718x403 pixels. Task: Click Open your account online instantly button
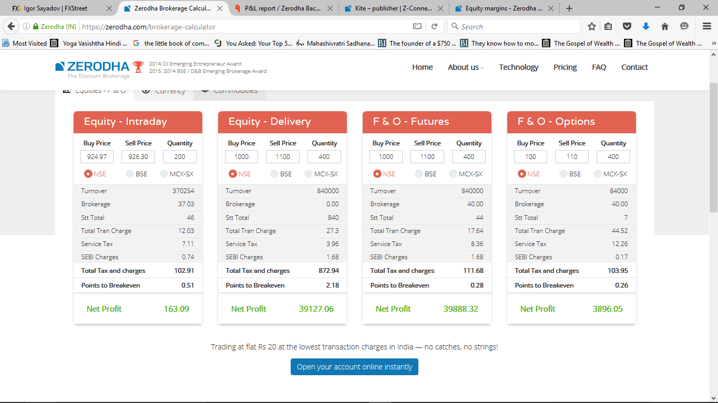(x=354, y=367)
